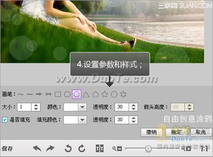Screen dimensions: 213x157
Task: Open the 颜色 color dropdown
Action: (x=82, y=107)
